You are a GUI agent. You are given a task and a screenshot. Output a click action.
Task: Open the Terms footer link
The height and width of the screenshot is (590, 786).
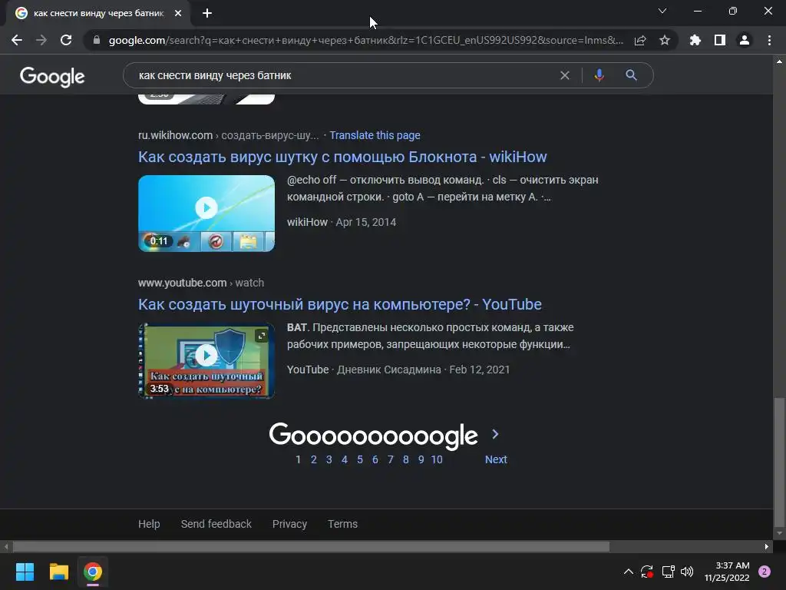343,524
